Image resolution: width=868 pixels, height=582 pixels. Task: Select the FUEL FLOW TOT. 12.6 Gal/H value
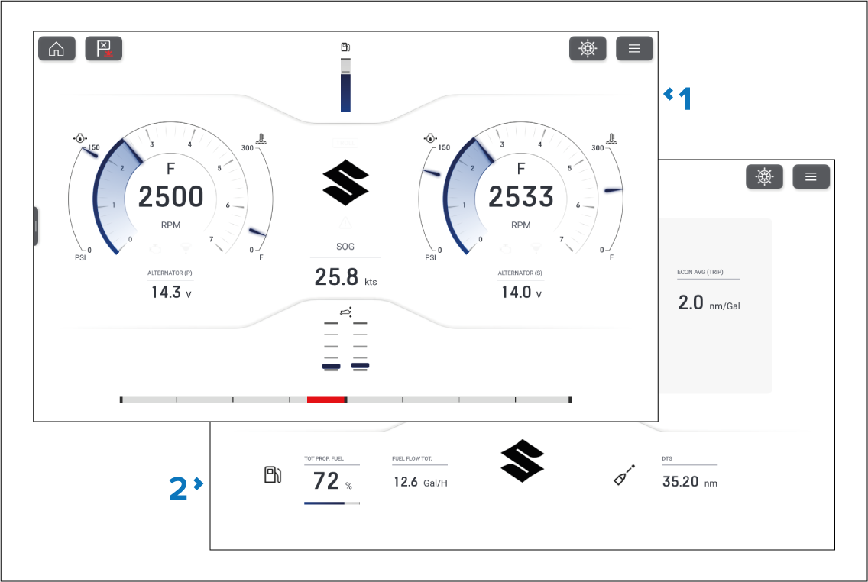pos(419,481)
